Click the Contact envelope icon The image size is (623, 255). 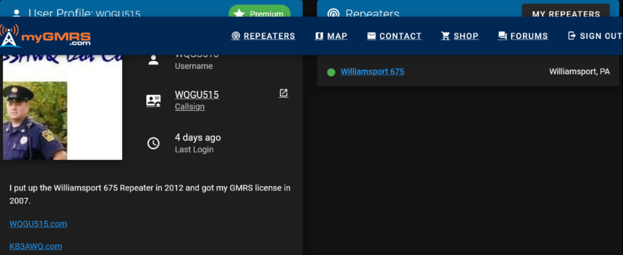point(371,36)
